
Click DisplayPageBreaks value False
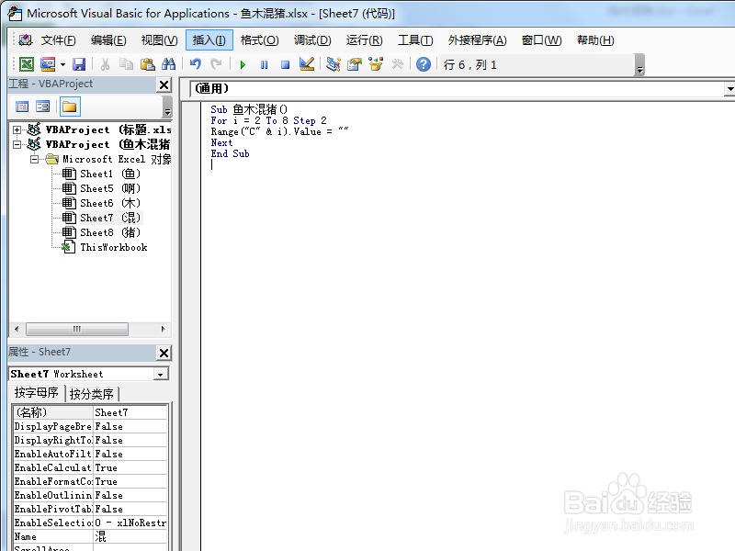click(130, 426)
